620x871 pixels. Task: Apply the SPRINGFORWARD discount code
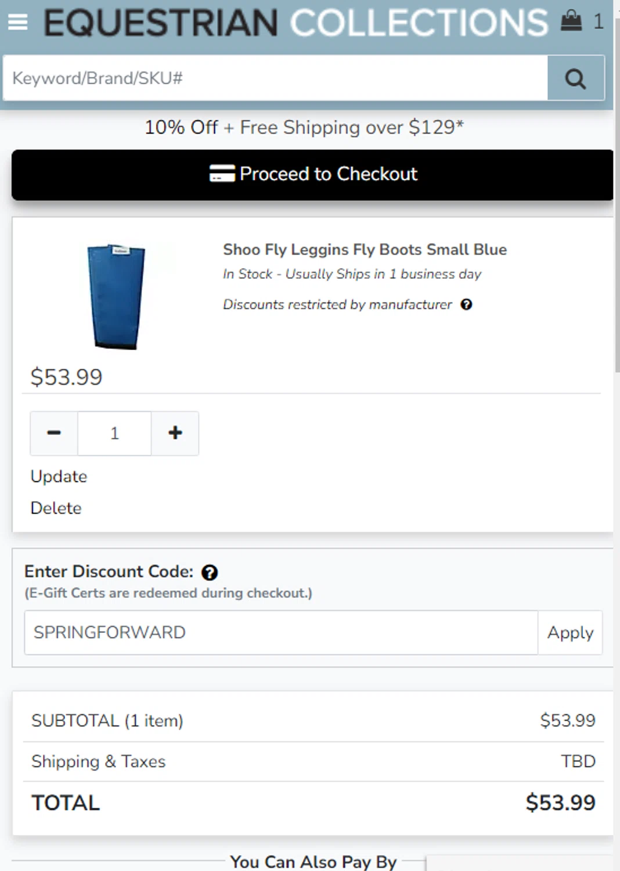point(570,632)
